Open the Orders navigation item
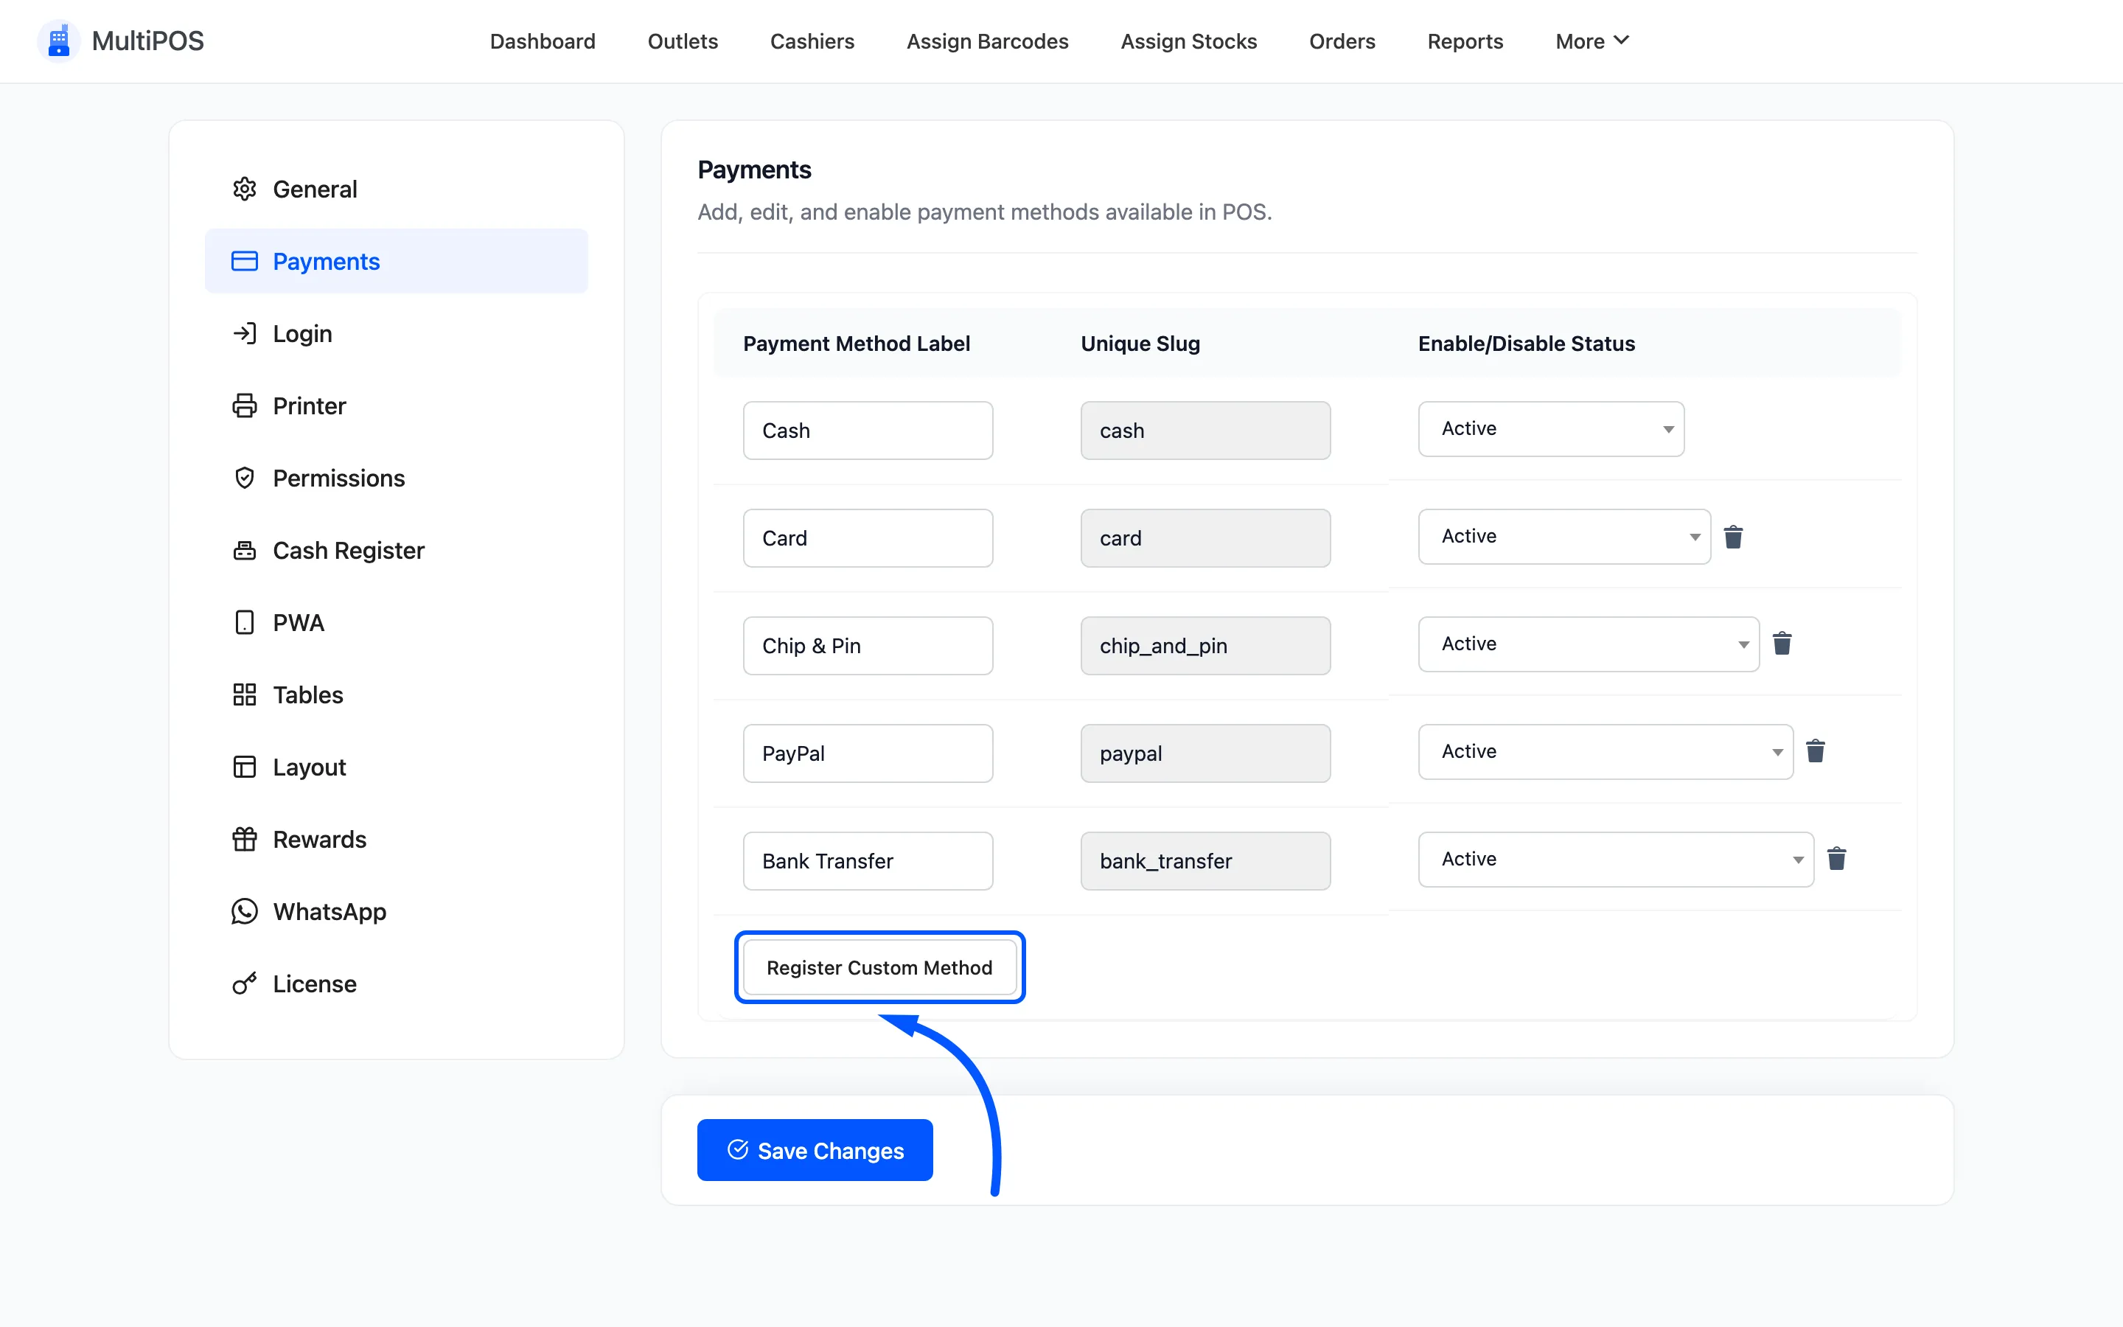 (x=1342, y=41)
